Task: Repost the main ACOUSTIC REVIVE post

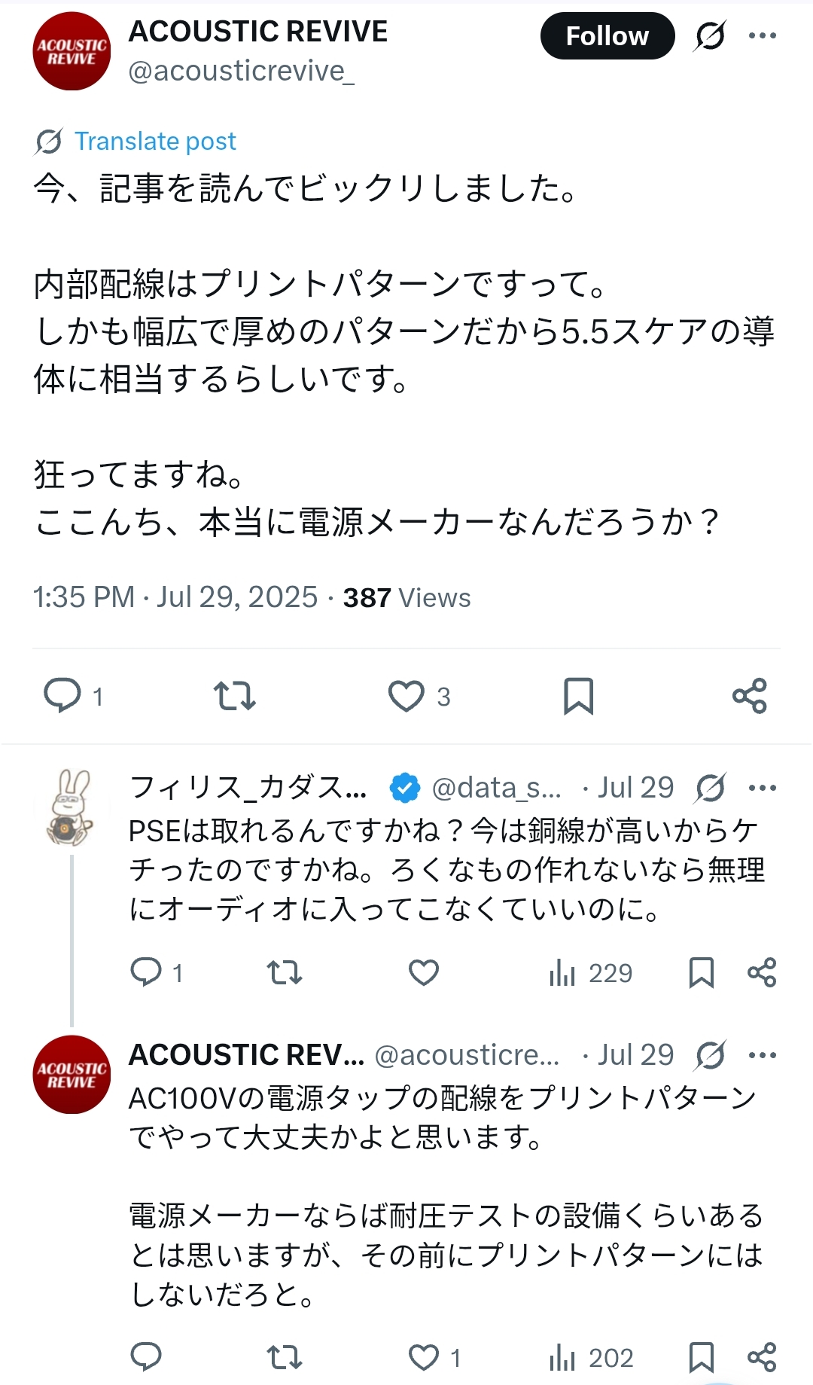Action: pos(235,695)
